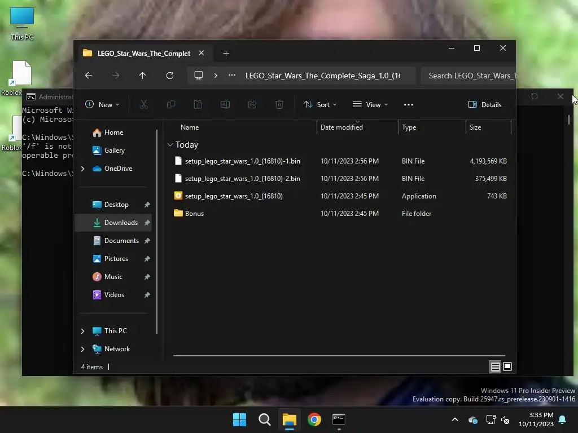
Task: Sort by the Type column header
Action: 409,127
